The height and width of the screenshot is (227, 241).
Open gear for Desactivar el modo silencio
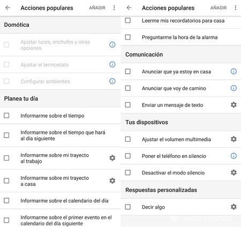[234, 172]
